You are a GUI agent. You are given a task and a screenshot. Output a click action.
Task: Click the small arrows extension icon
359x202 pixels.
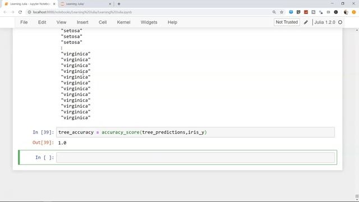pos(321,12)
